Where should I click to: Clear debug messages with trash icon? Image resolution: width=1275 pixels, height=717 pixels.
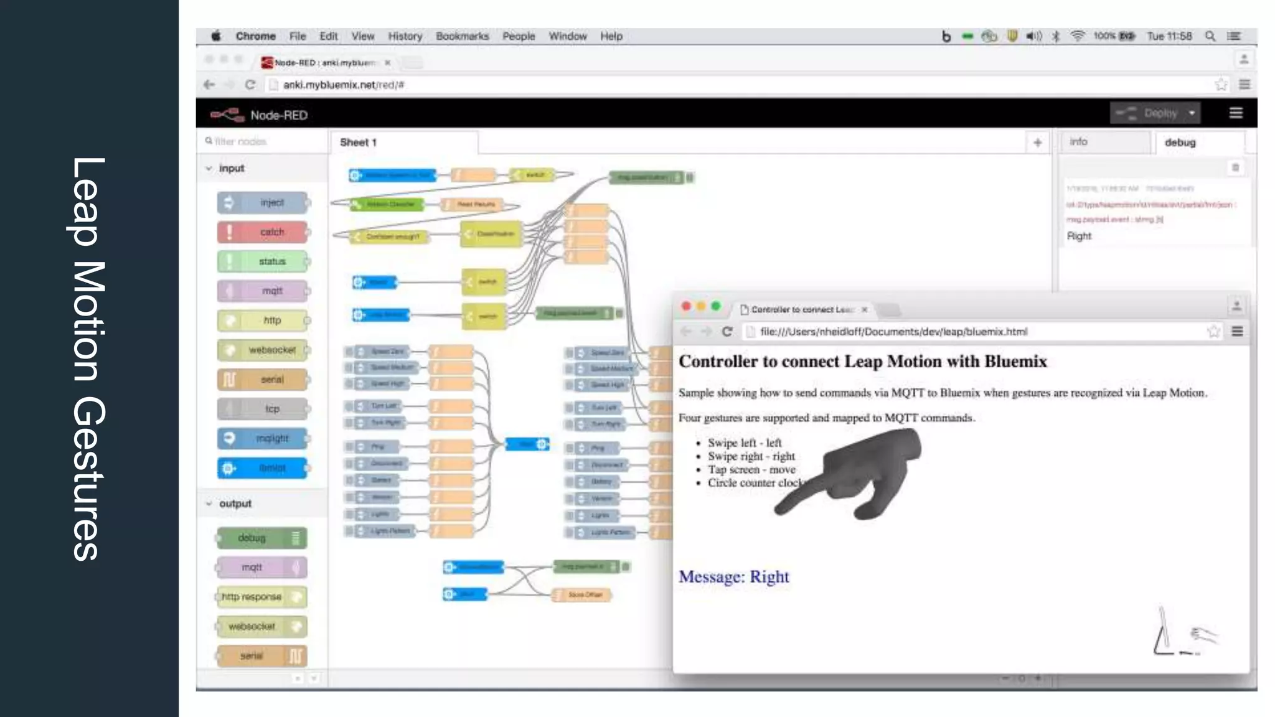coord(1235,167)
